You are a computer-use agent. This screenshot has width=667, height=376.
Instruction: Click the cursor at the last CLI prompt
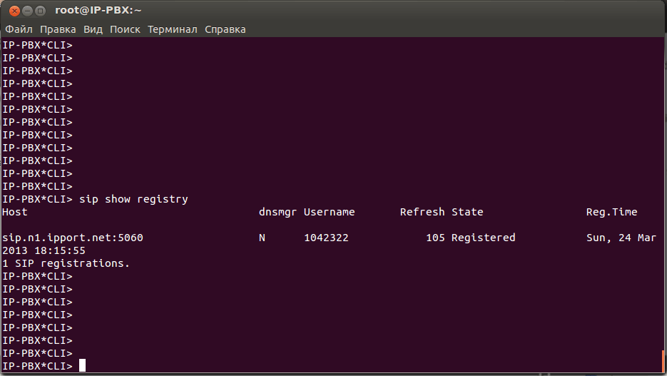(82, 366)
